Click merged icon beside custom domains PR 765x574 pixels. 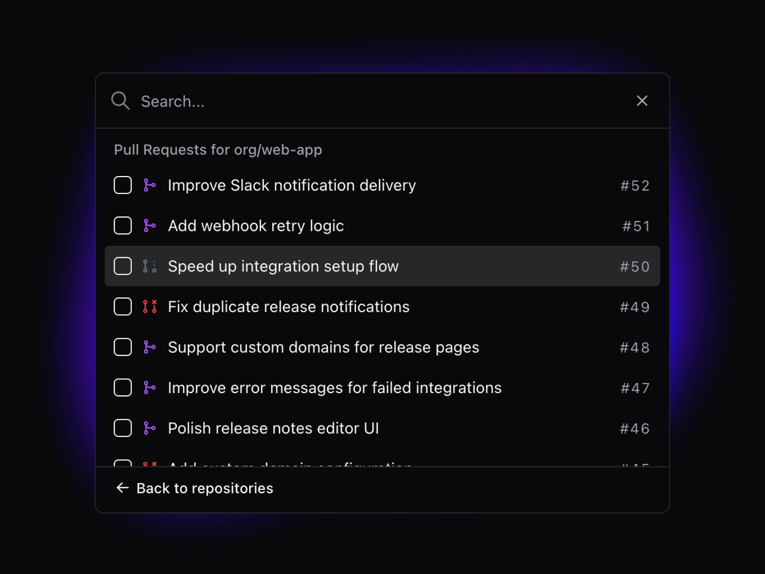(x=149, y=347)
